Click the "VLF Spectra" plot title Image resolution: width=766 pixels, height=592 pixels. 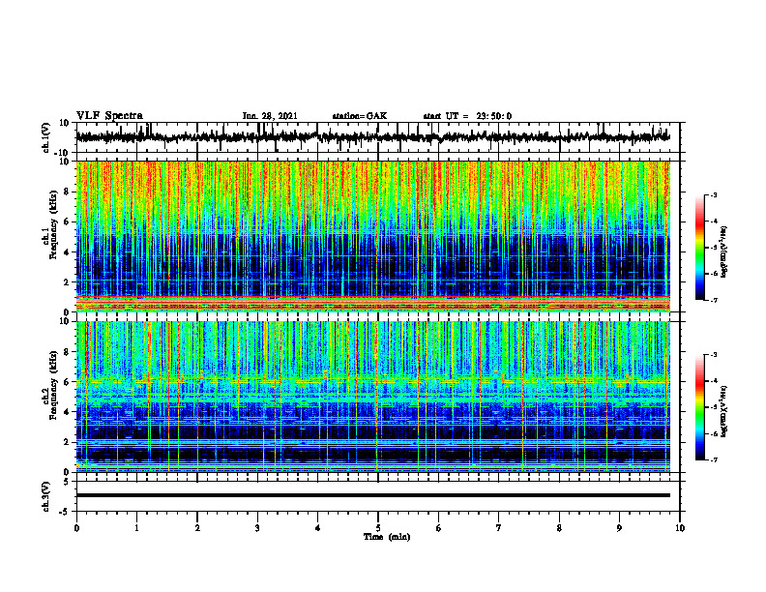109,115
